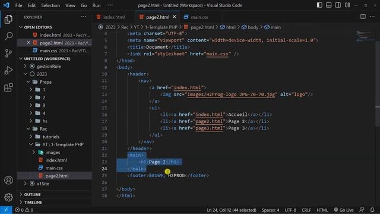Open the Selection menu
This screenshot has height=214, width=380.
tap(50, 5)
